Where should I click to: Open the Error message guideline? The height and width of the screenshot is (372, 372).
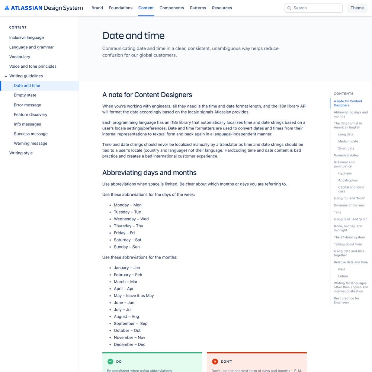click(28, 105)
